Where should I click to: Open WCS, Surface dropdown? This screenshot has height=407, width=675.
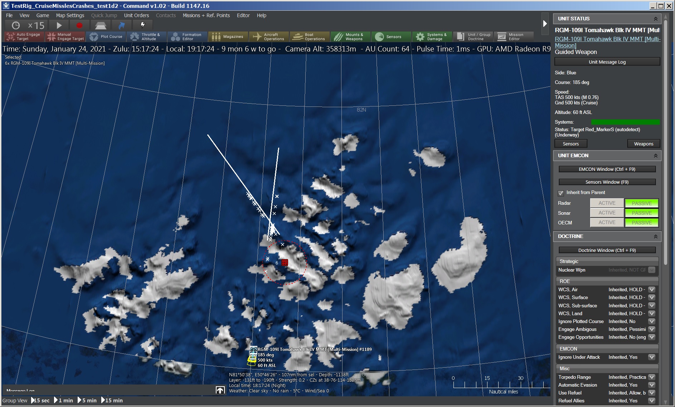[651, 297]
